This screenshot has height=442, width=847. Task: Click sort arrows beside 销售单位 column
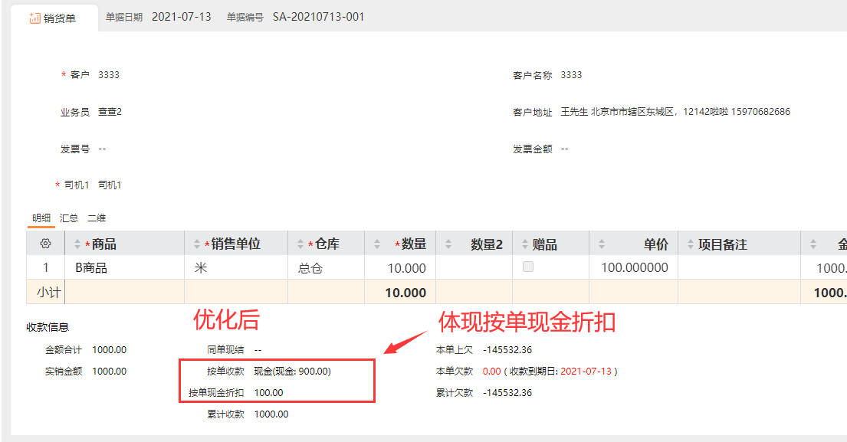click(x=196, y=244)
